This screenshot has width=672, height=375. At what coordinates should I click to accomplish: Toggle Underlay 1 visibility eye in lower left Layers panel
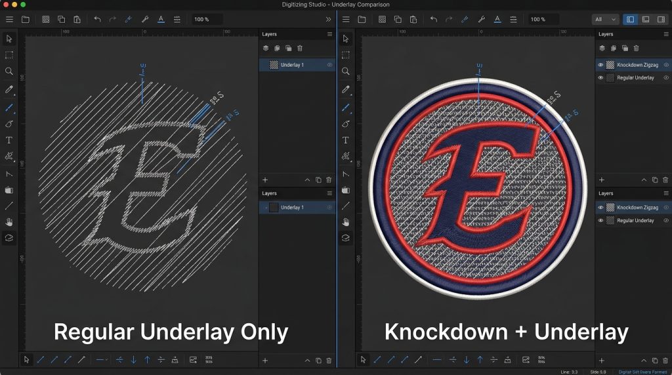click(329, 208)
